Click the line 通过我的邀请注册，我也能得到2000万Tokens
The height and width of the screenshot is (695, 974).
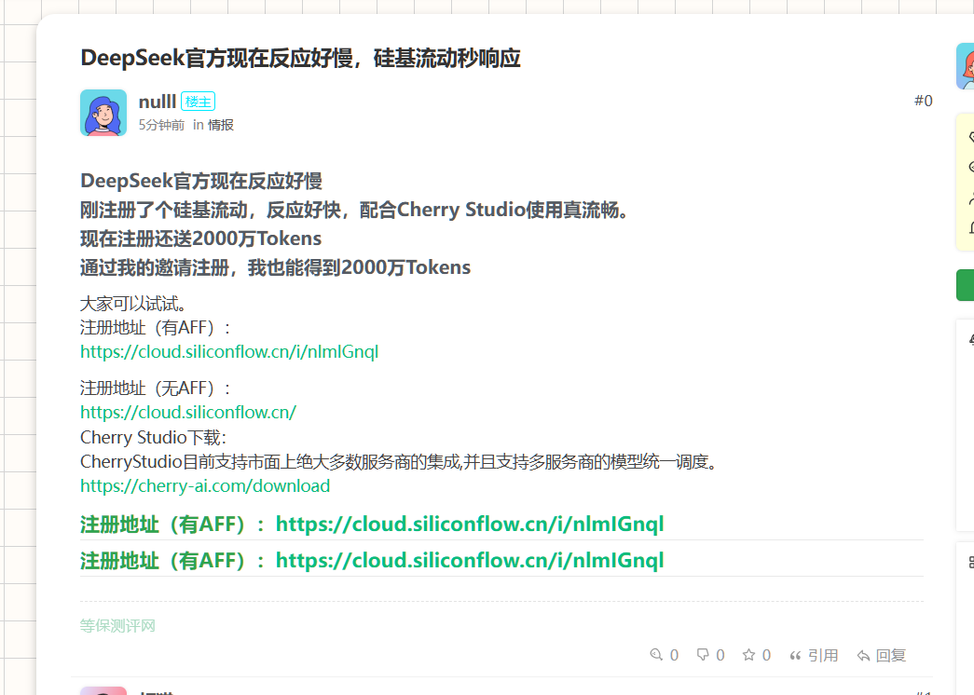pyautogui.click(x=275, y=267)
